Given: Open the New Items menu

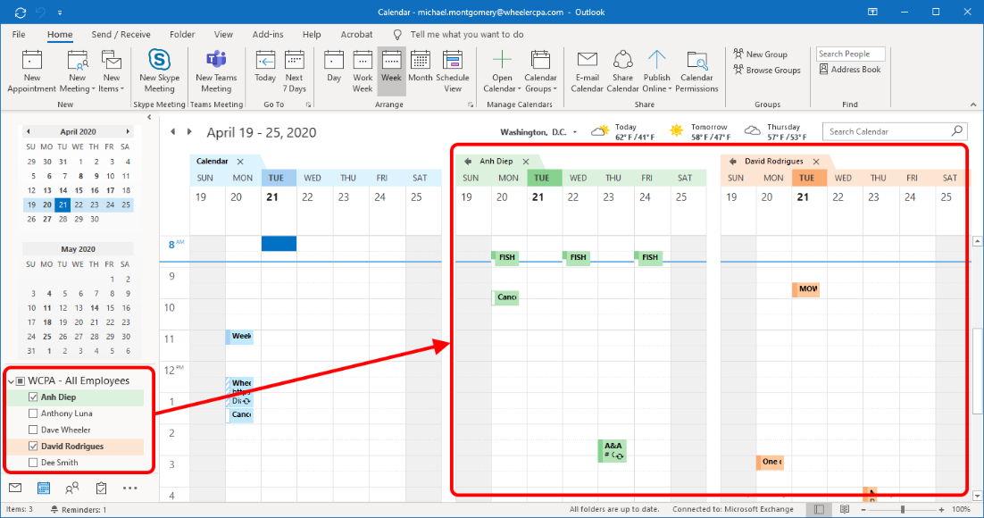Looking at the screenshot, I should tap(112, 71).
